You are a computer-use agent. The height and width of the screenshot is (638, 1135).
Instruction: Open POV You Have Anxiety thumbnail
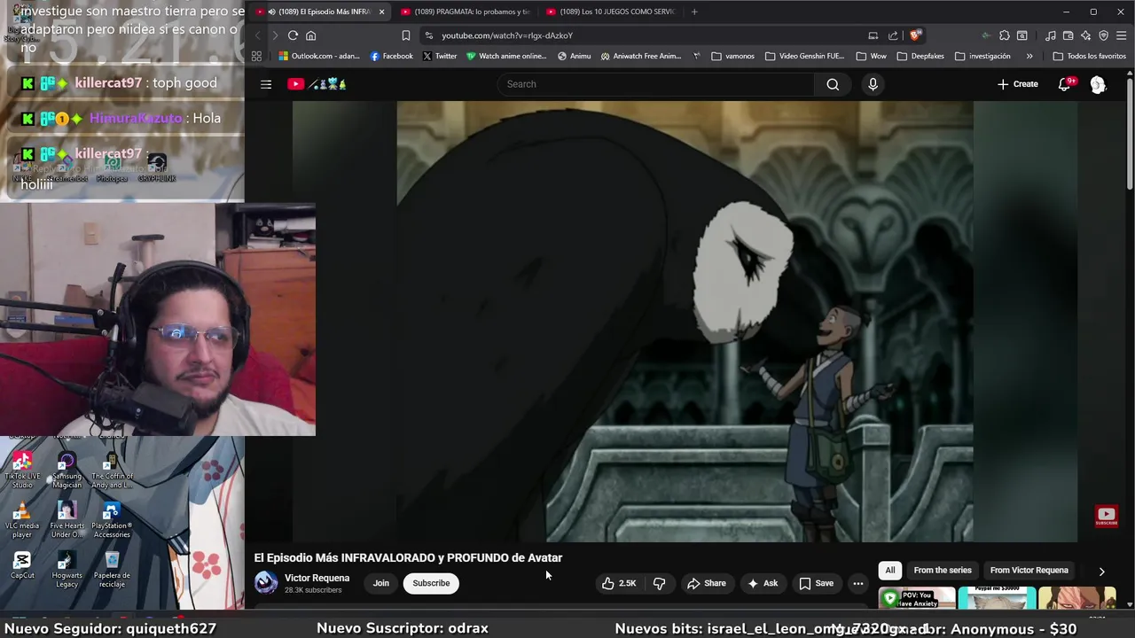point(917,598)
